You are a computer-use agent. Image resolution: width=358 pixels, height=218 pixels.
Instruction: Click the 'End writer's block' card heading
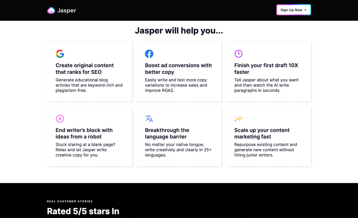84,133
